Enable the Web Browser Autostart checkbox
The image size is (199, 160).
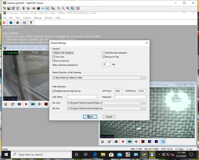point(103,53)
